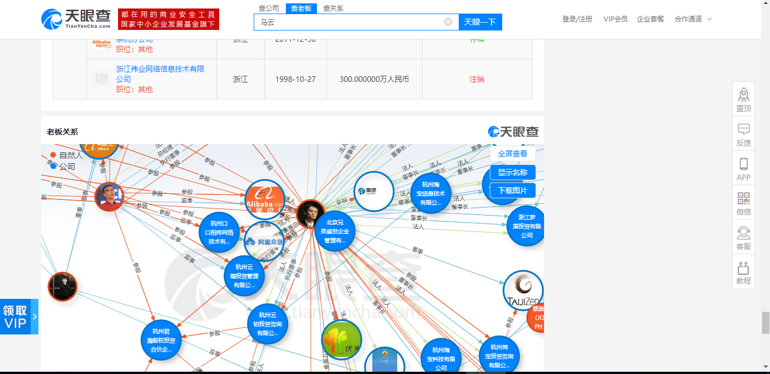Open 浙江伟业网络信息技术有限公司 company link
The image size is (770, 374).
point(160,74)
